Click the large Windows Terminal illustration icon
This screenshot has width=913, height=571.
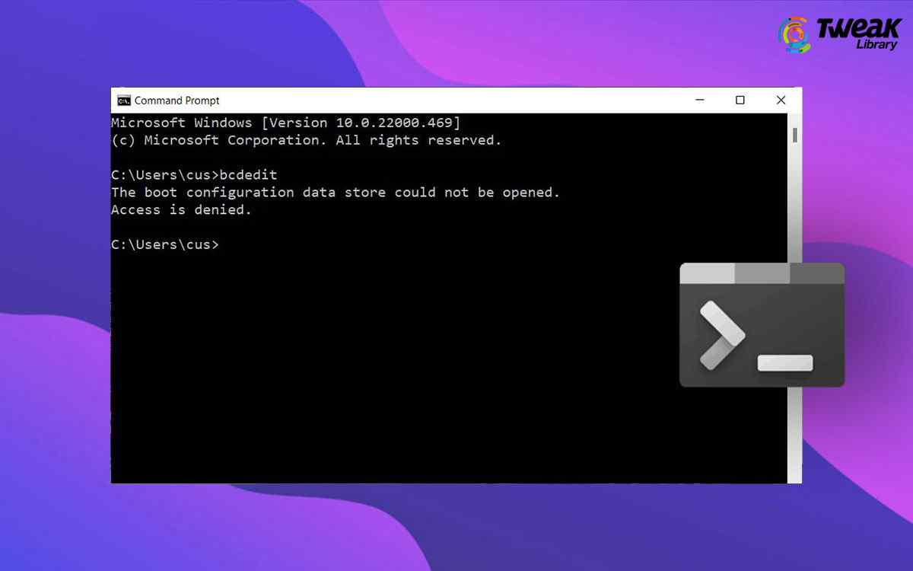tap(761, 325)
